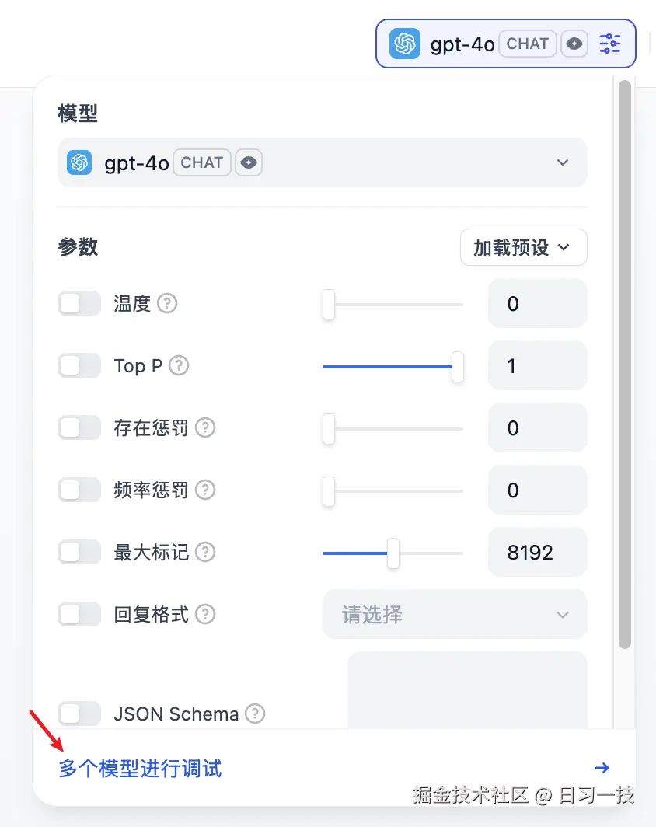The width and height of the screenshot is (656, 827).
Task: Click the arrow icon beside 多个模型进行调试
Action: point(602,768)
